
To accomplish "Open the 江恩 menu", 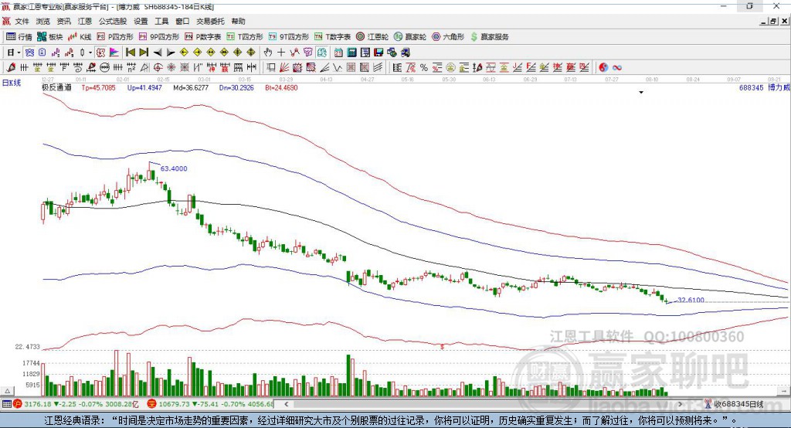I will pos(85,21).
